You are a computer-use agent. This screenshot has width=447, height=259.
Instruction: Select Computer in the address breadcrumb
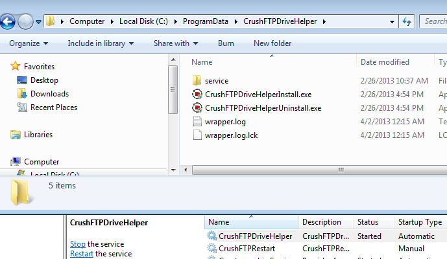tap(87, 21)
